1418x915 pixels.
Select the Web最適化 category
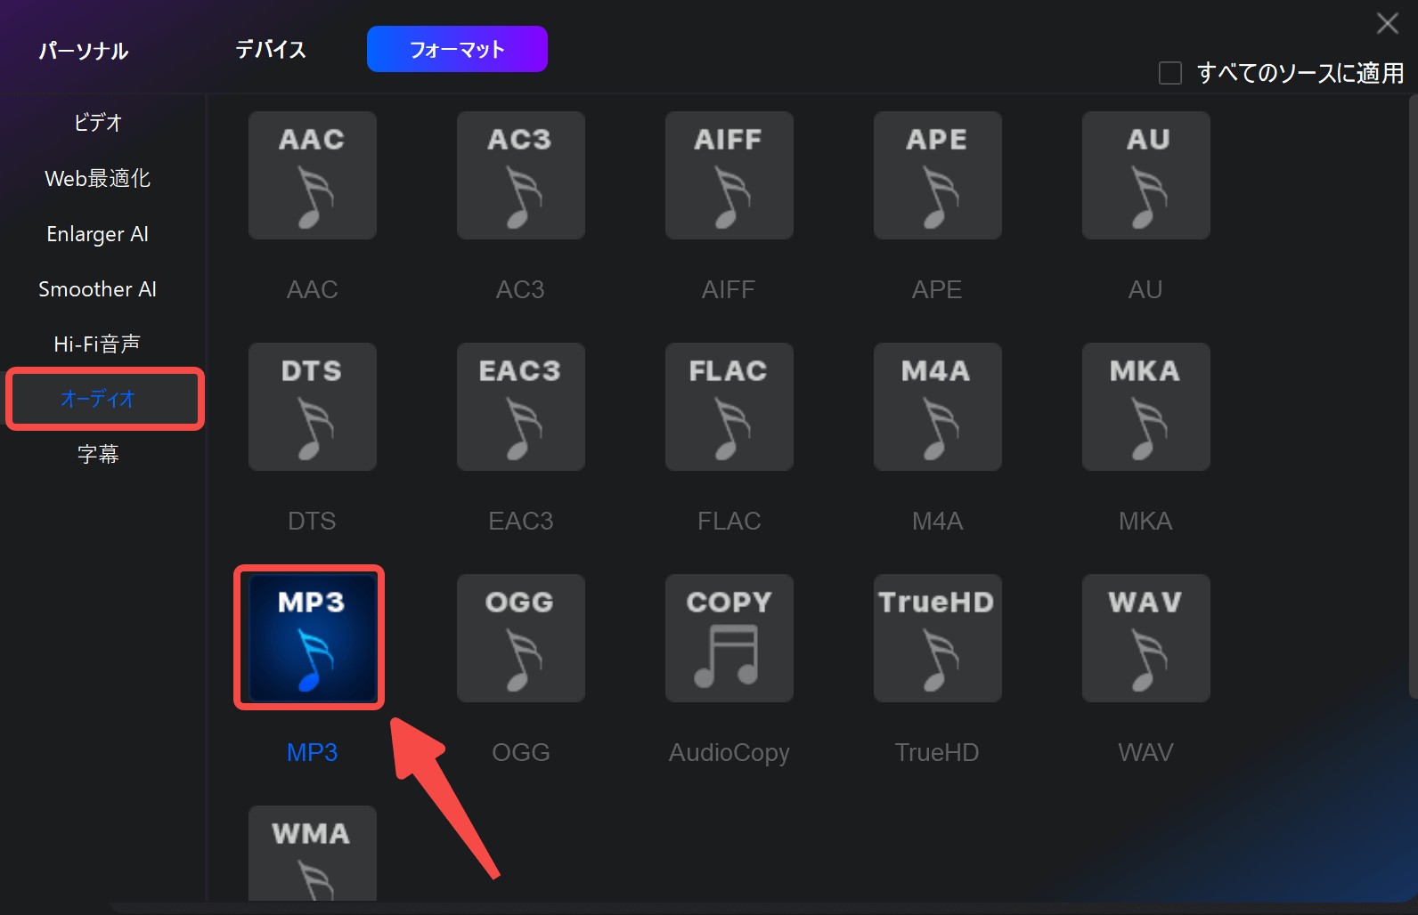(x=98, y=178)
